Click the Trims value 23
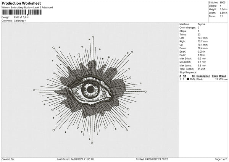This screenshot has height=162, width=229. point(199,34)
